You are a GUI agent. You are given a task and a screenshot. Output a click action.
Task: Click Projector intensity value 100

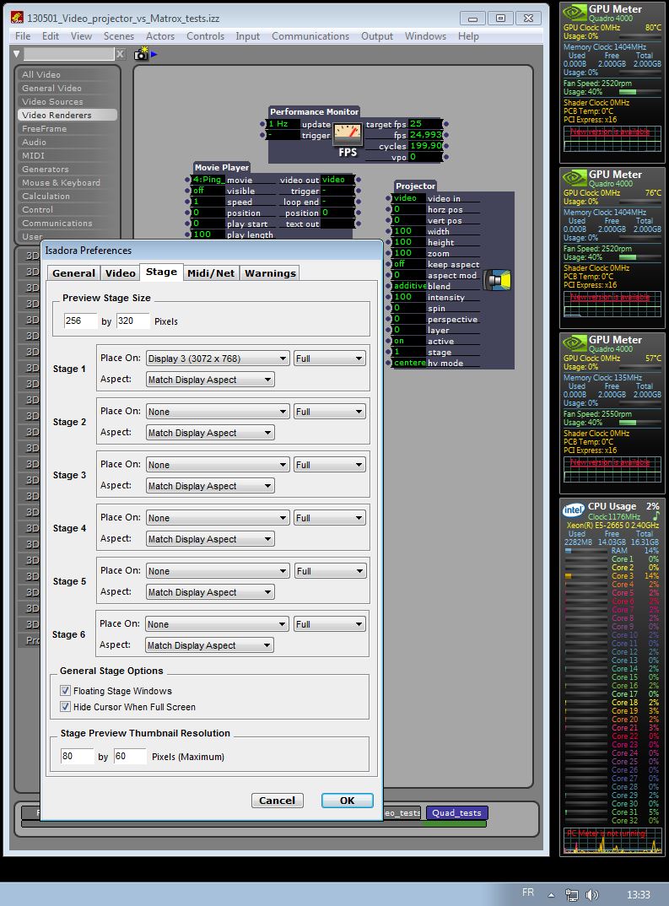click(409, 296)
